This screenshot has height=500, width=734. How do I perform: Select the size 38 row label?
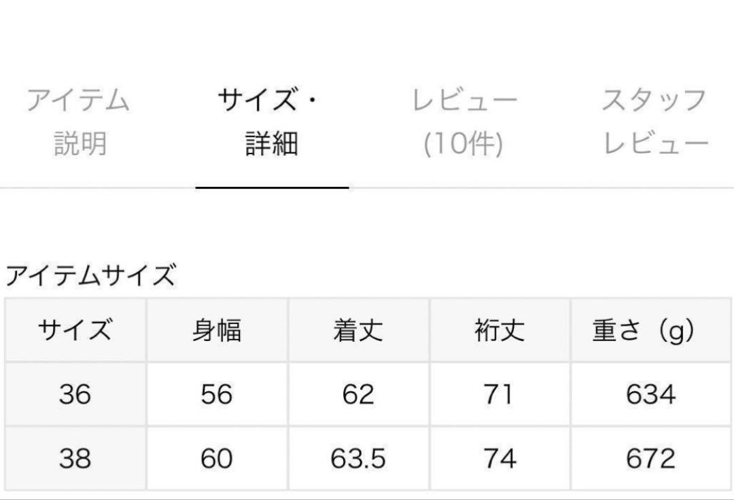pyautogui.click(x=75, y=458)
